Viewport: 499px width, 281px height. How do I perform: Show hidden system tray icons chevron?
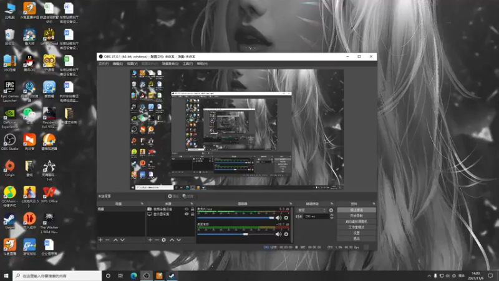click(x=429, y=276)
